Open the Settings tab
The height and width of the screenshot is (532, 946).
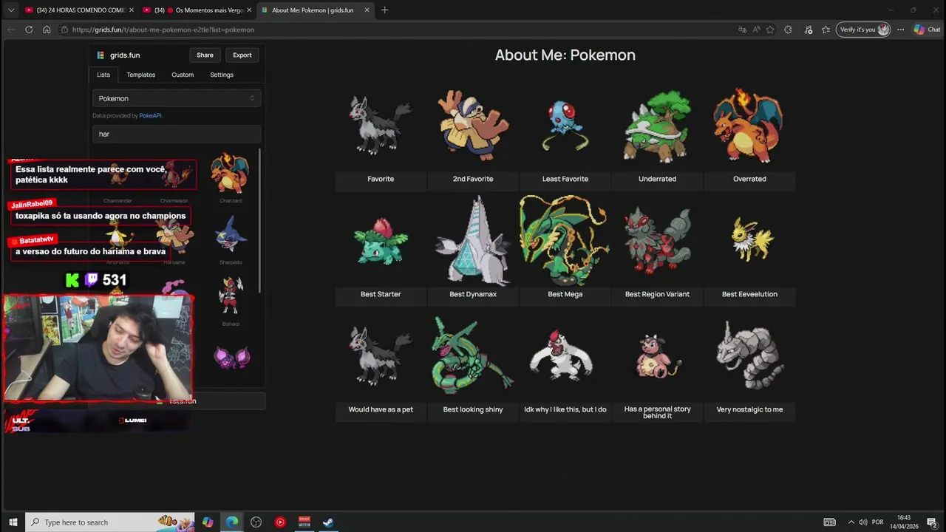click(222, 75)
